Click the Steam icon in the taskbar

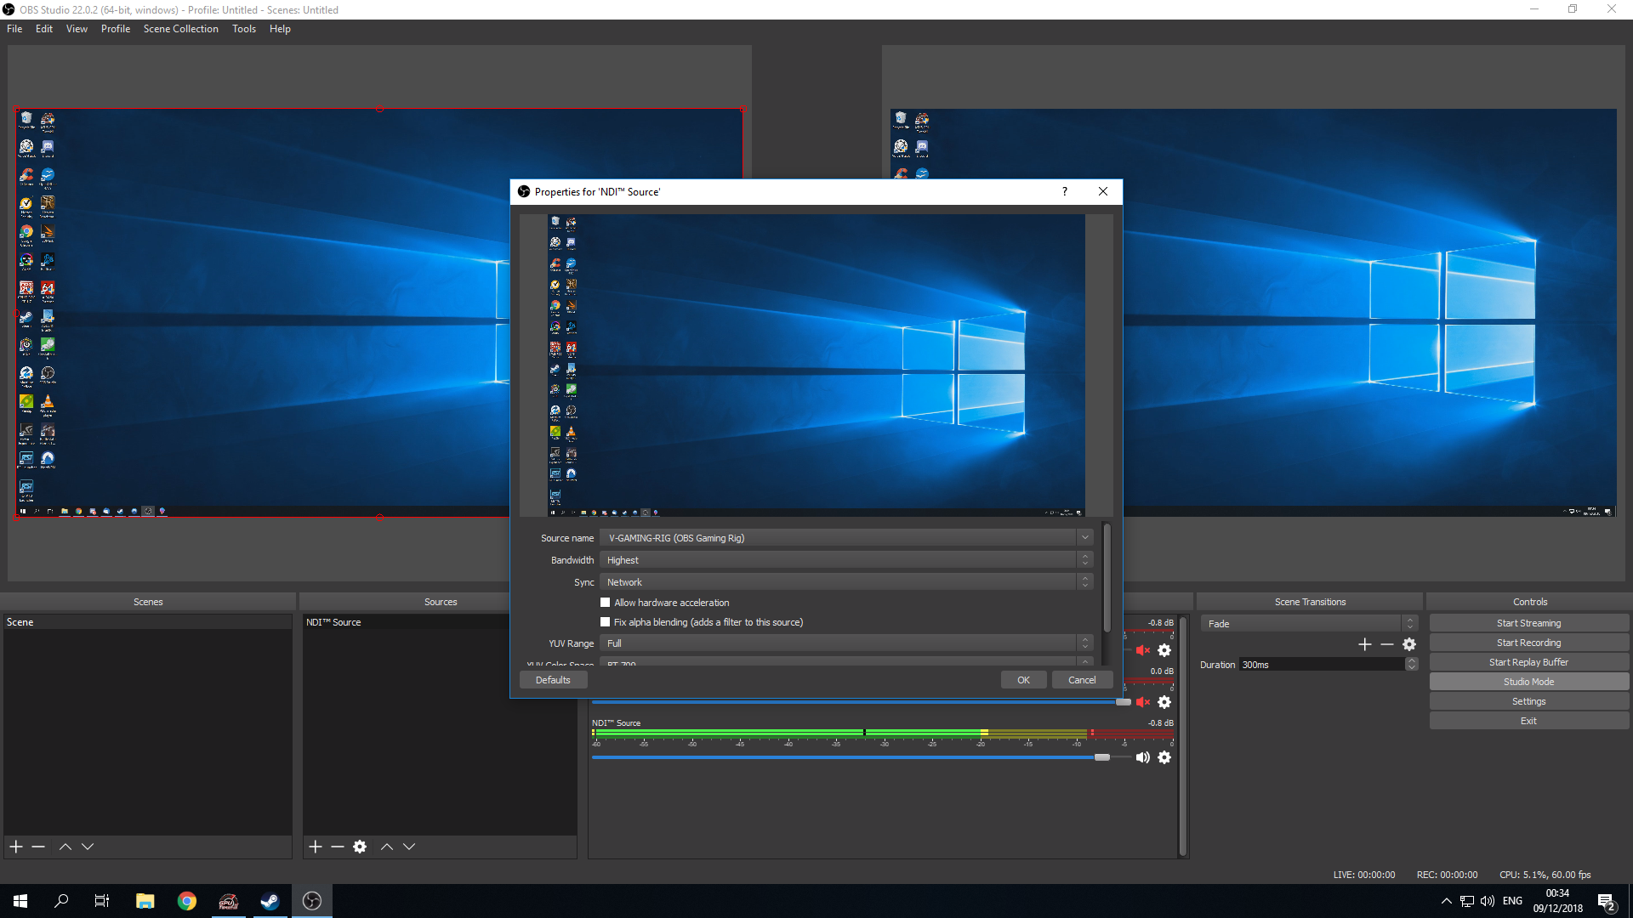pyautogui.click(x=270, y=901)
